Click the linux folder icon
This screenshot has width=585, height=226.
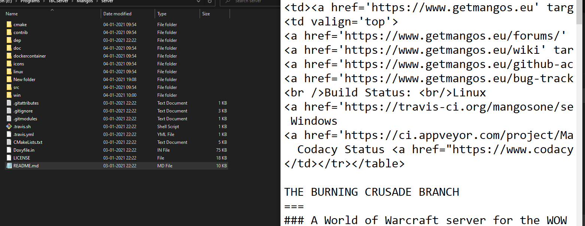(x=9, y=72)
